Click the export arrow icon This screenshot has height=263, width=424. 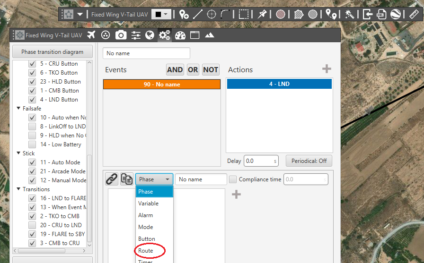point(368,14)
